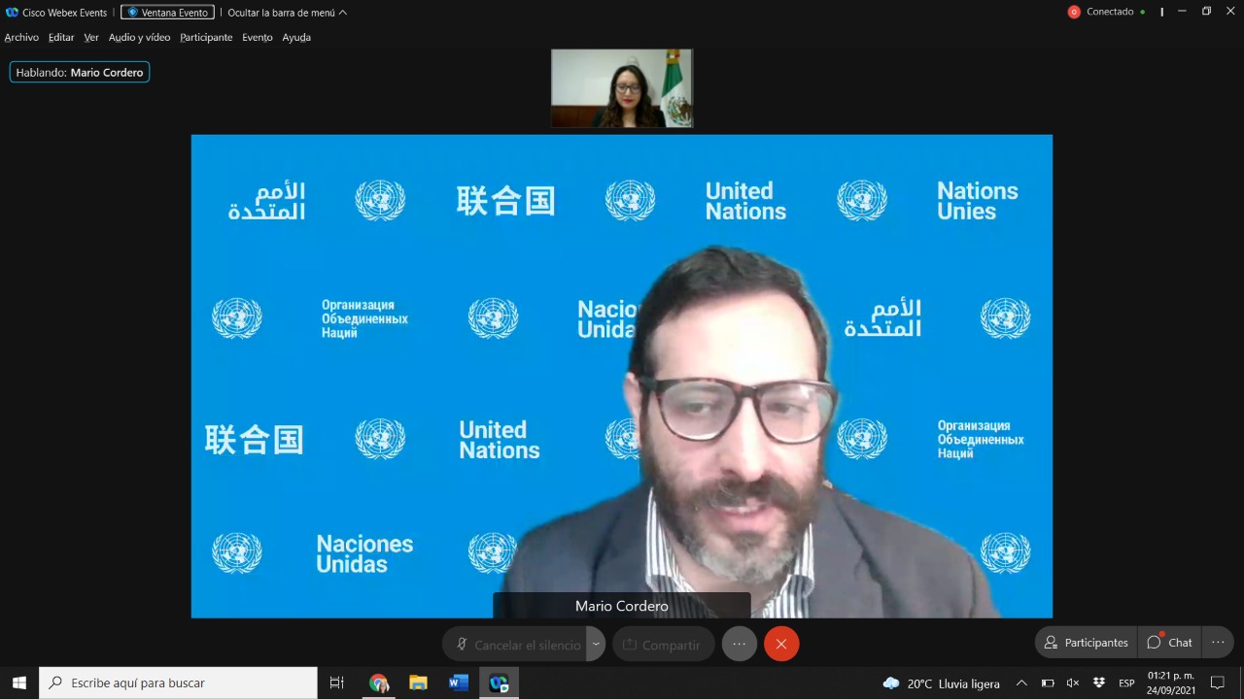Open Microsoft Word from taskbar

click(x=459, y=682)
